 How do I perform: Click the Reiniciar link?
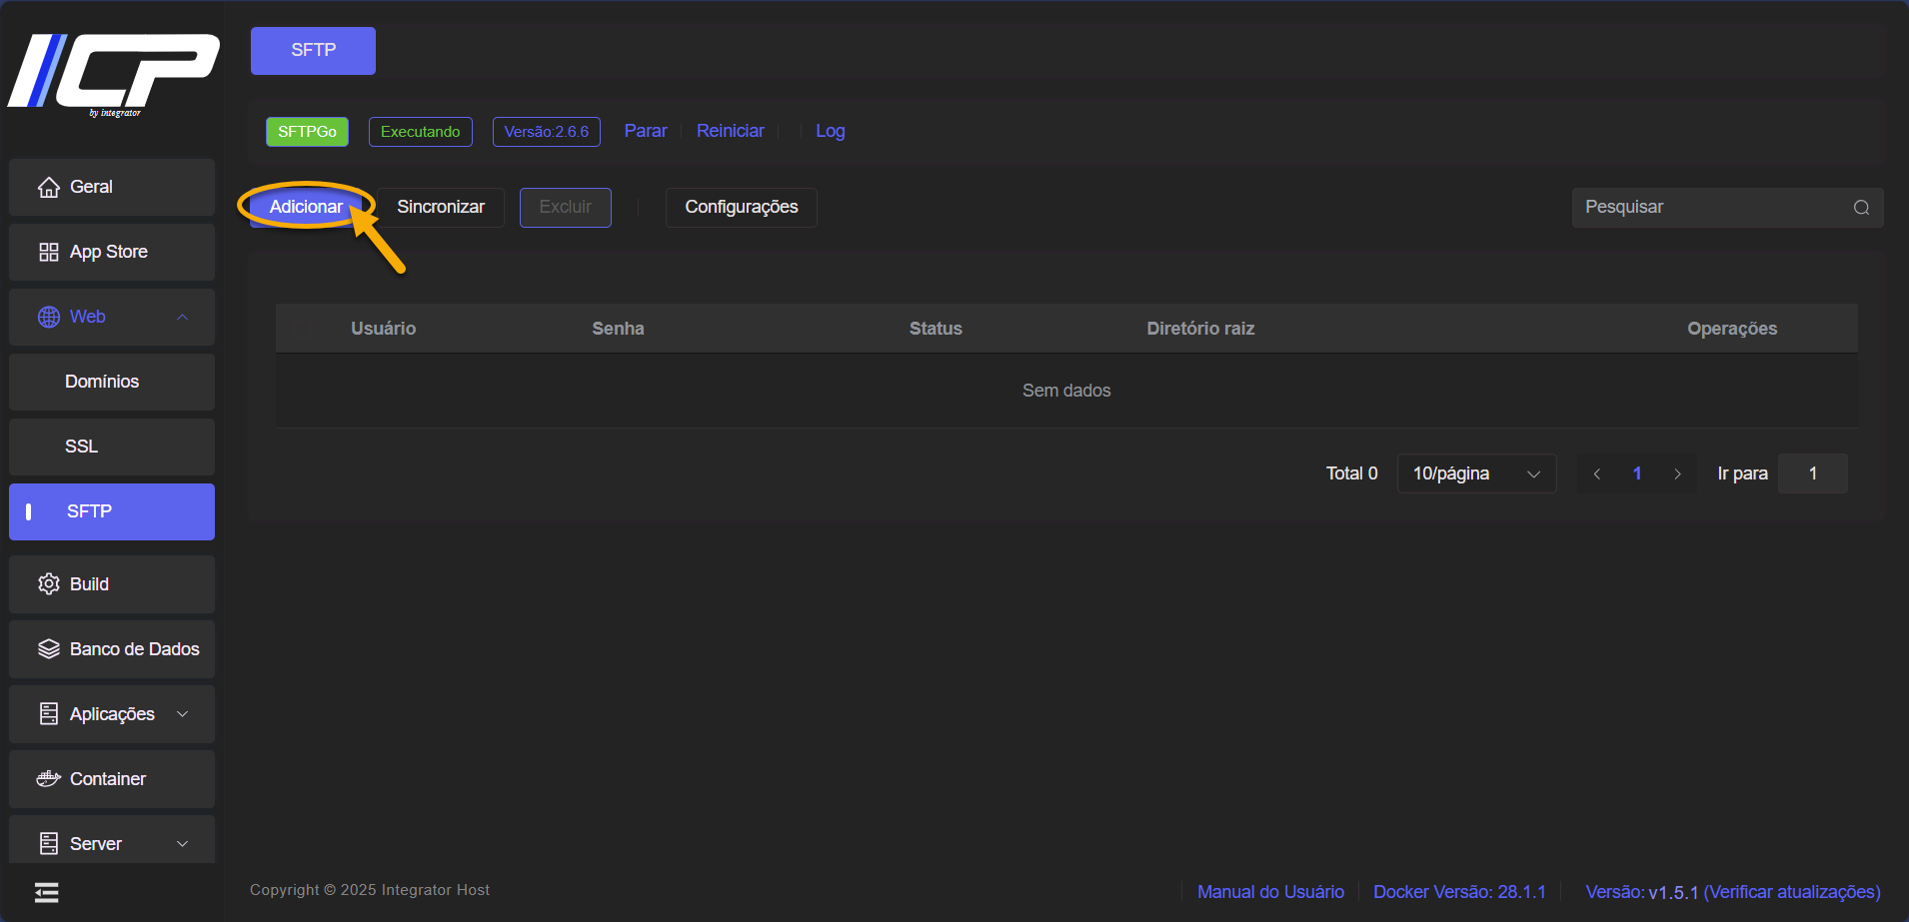[730, 131]
